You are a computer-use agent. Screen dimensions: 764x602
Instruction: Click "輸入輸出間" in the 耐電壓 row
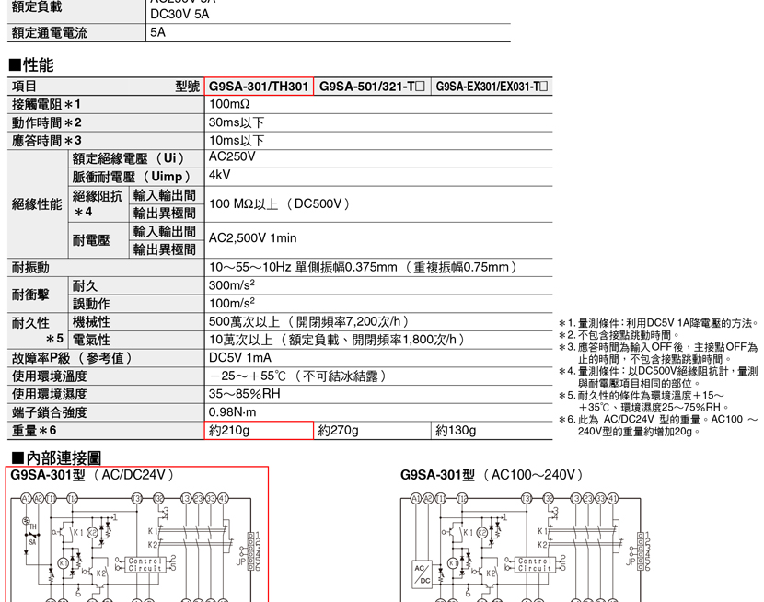[x=164, y=231]
